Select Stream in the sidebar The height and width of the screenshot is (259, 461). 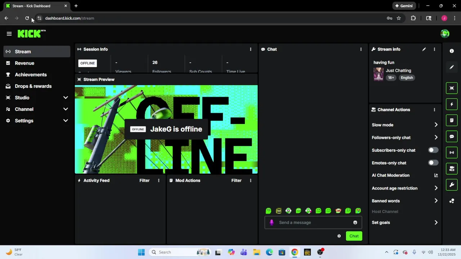pyautogui.click(x=37, y=51)
